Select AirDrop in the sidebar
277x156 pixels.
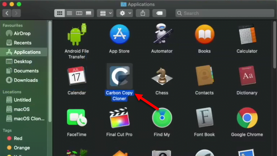pos(24,33)
